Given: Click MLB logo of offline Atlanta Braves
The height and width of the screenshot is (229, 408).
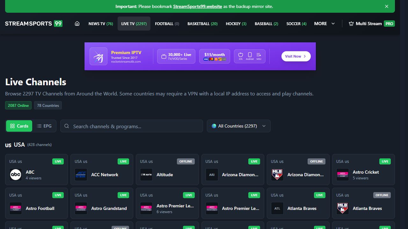Looking at the screenshot, I should [x=343, y=208].
